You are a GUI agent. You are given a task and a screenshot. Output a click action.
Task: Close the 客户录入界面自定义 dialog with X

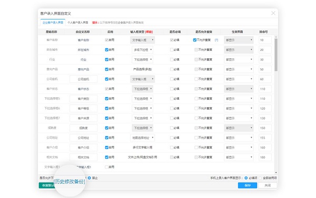pos(273,13)
